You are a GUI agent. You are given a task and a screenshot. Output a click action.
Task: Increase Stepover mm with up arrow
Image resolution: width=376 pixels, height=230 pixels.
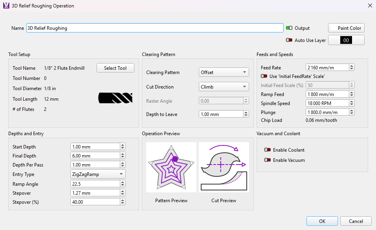coord(123,191)
